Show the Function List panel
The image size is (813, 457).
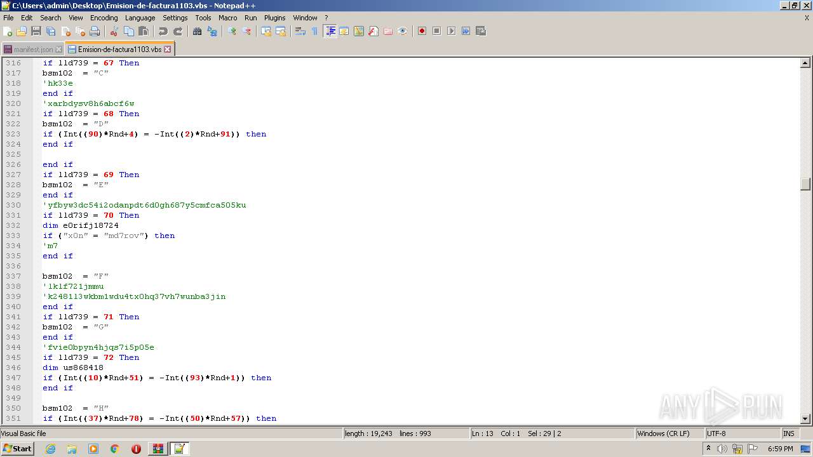373,31
